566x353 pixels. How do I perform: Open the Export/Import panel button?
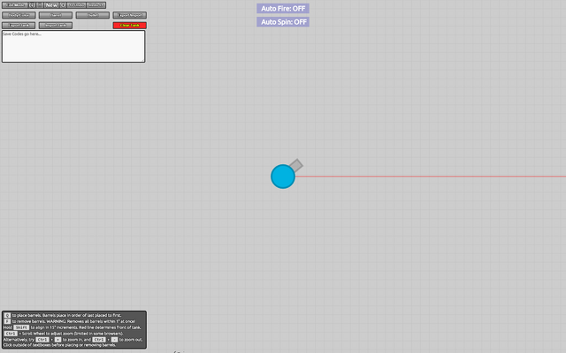point(130,15)
